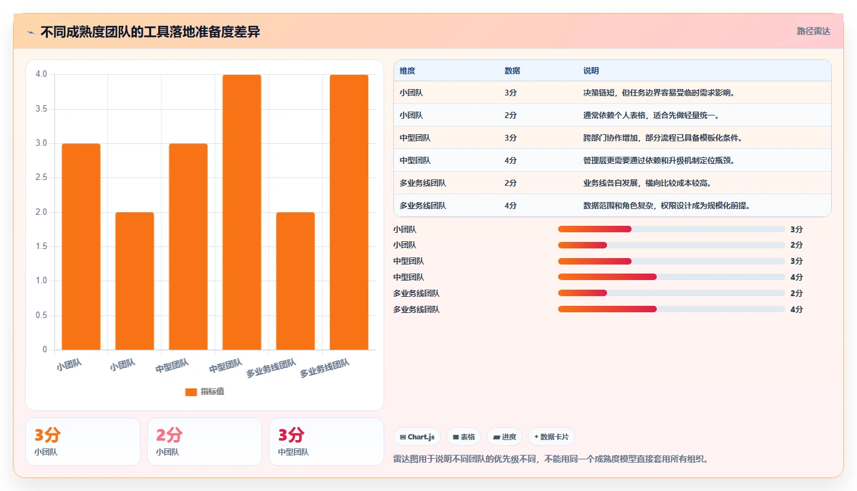Click the lightning icon beside the dashboard title
The image size is (857, 491).
pyautogui.click(x=31, y=32)
